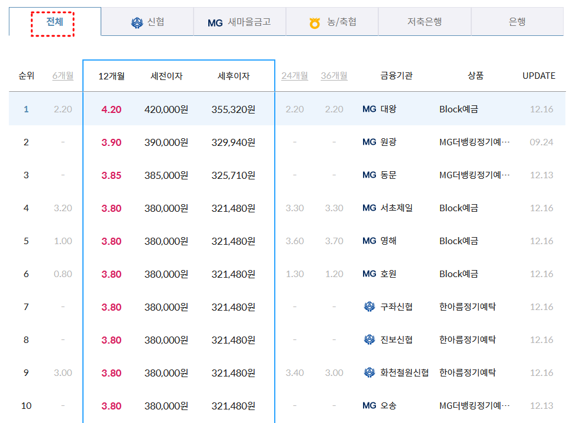The width and height of the screenshot is (576, 423).
Task: Click MG logo next to 영해
Action: [x=369, y=241]
